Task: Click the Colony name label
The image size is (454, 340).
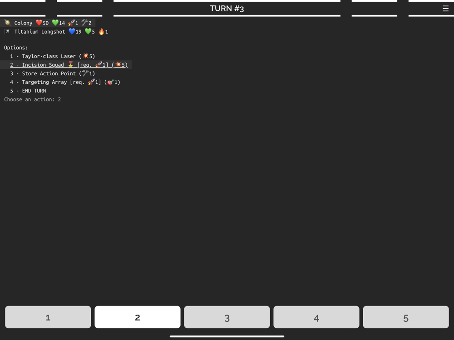Action: [23, 23]
